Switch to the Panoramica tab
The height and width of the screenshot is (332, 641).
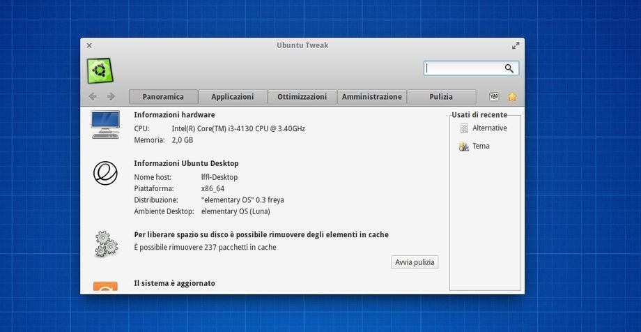[x=163, y=97]
